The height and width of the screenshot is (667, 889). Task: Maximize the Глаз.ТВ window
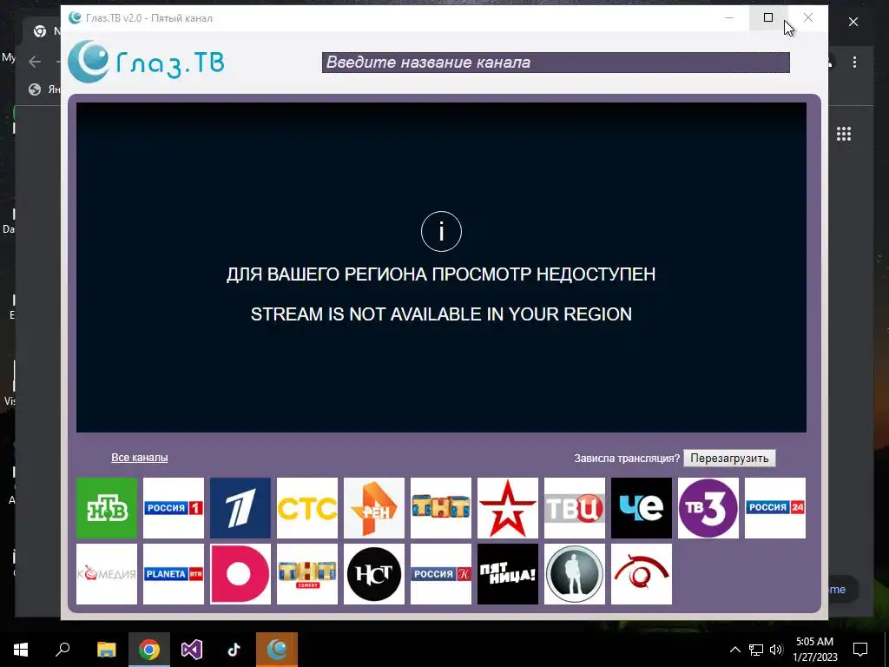pos(768,17)
